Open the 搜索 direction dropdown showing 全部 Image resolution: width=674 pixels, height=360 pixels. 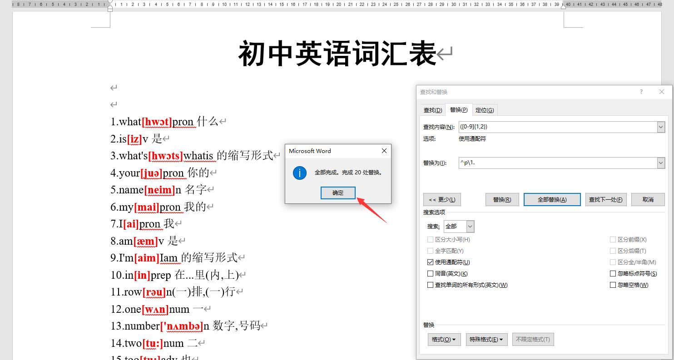(x=459, y=226)
